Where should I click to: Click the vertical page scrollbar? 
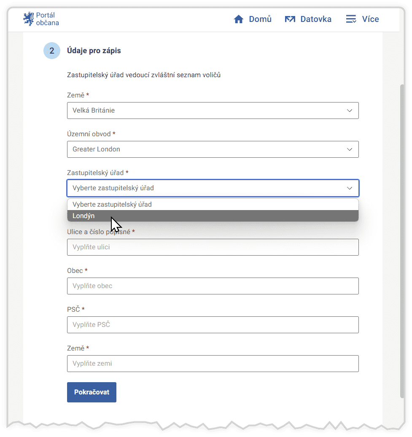(x=402, y=240)
